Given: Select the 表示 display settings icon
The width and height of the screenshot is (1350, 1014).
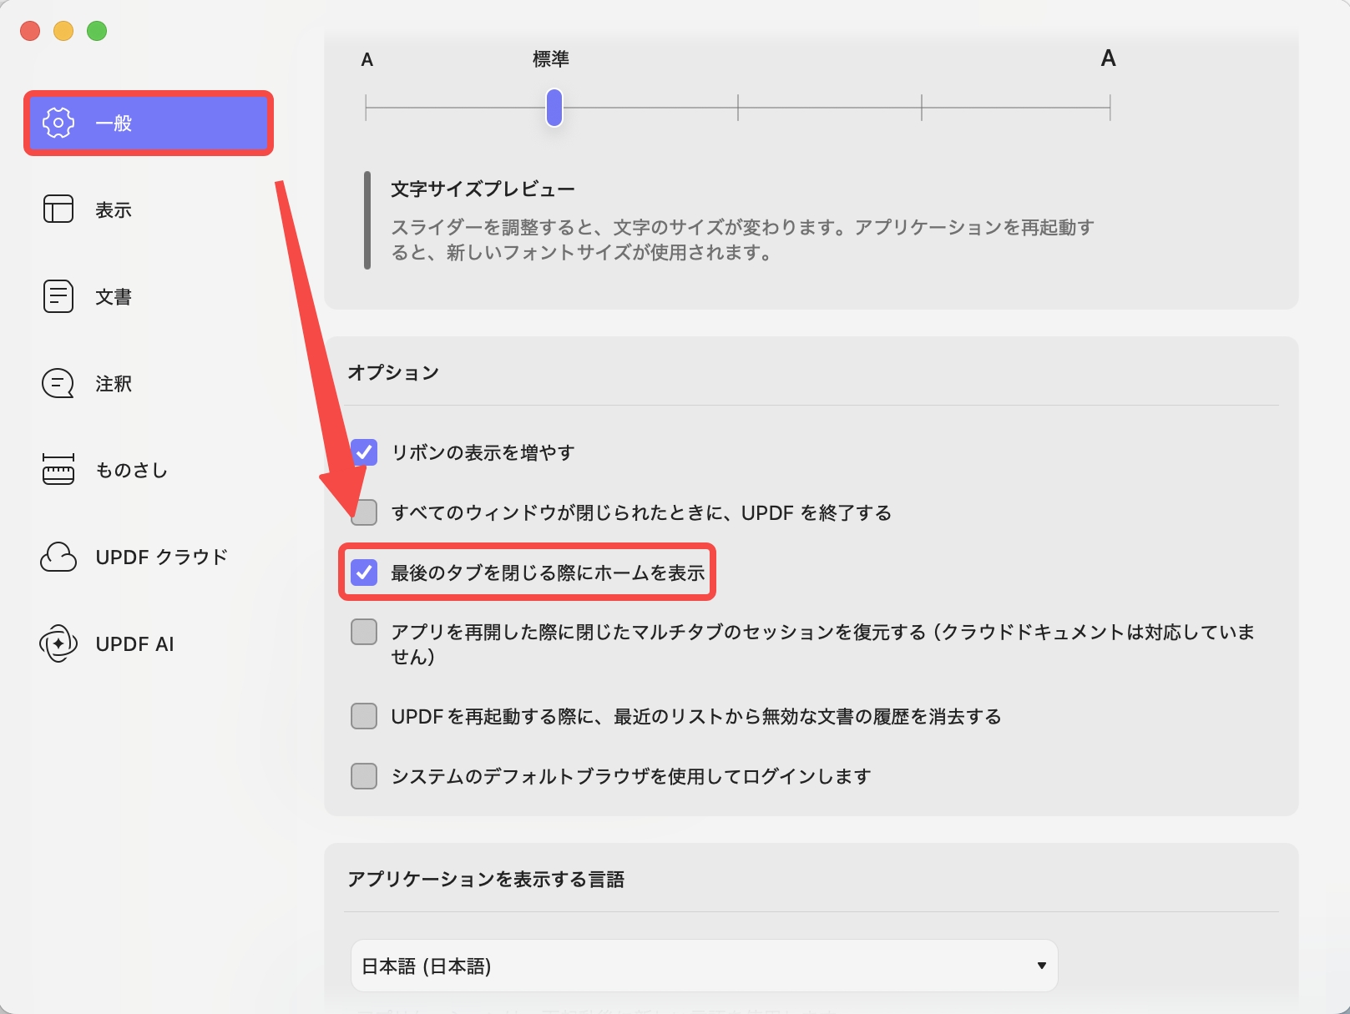Looking at the screenshot, I should tap(113, 210).
